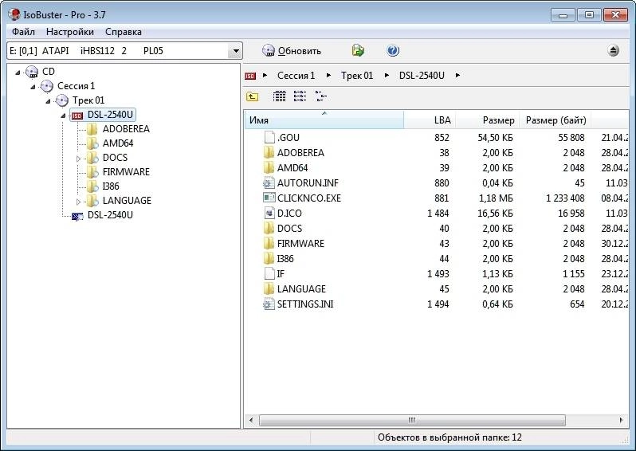636x451 pixels.
Task: Click the IsoBuster title bar app icon
Action: (14, 15)
